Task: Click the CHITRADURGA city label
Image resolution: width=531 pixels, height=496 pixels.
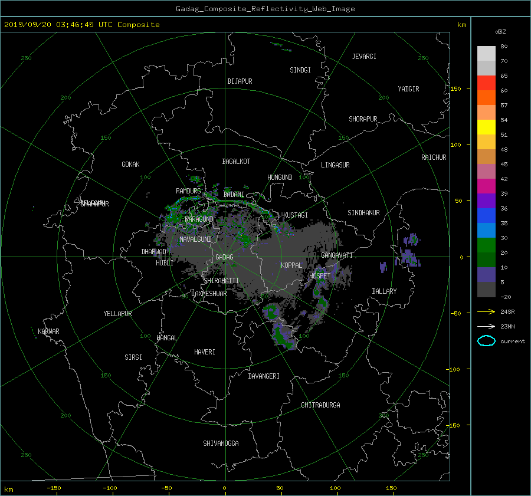Action: [320, 405]
